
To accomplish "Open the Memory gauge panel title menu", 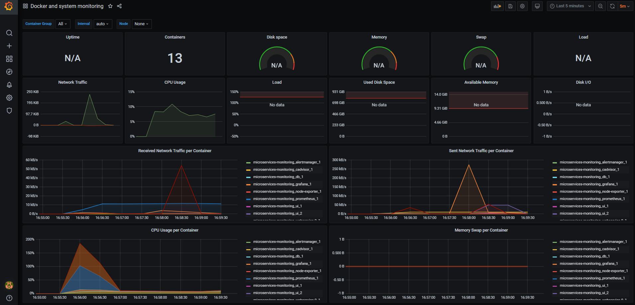I will coord(379,37).
